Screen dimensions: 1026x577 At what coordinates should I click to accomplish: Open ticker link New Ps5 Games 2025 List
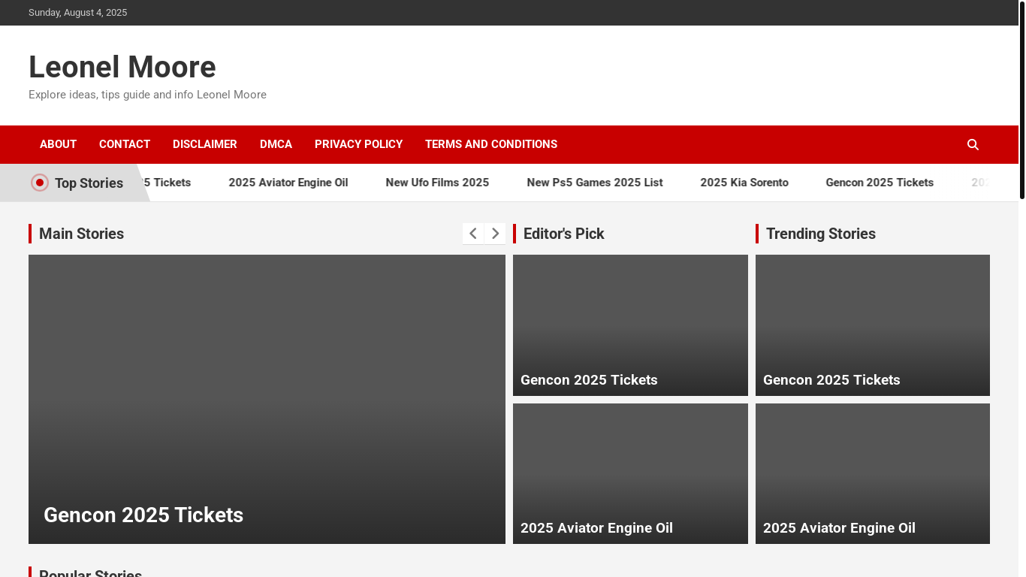(595, 183)
